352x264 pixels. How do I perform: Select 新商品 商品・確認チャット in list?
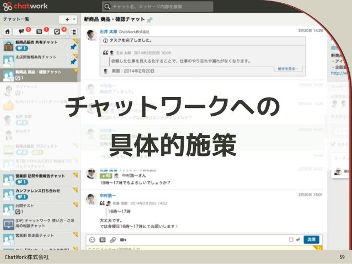coord(39,76)
